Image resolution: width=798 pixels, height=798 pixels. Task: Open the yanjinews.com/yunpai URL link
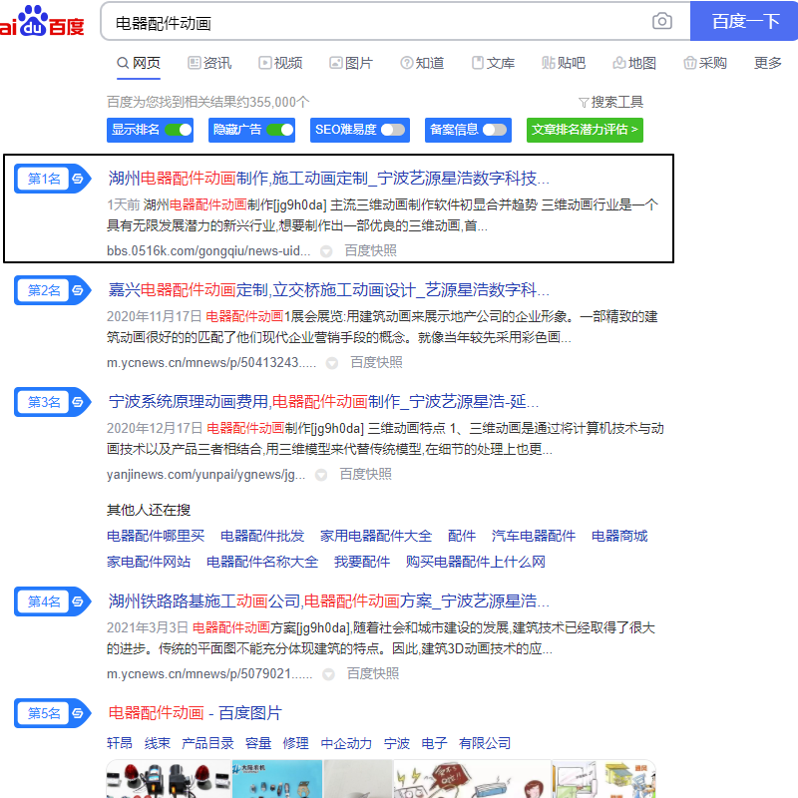(x=205, y=475)
